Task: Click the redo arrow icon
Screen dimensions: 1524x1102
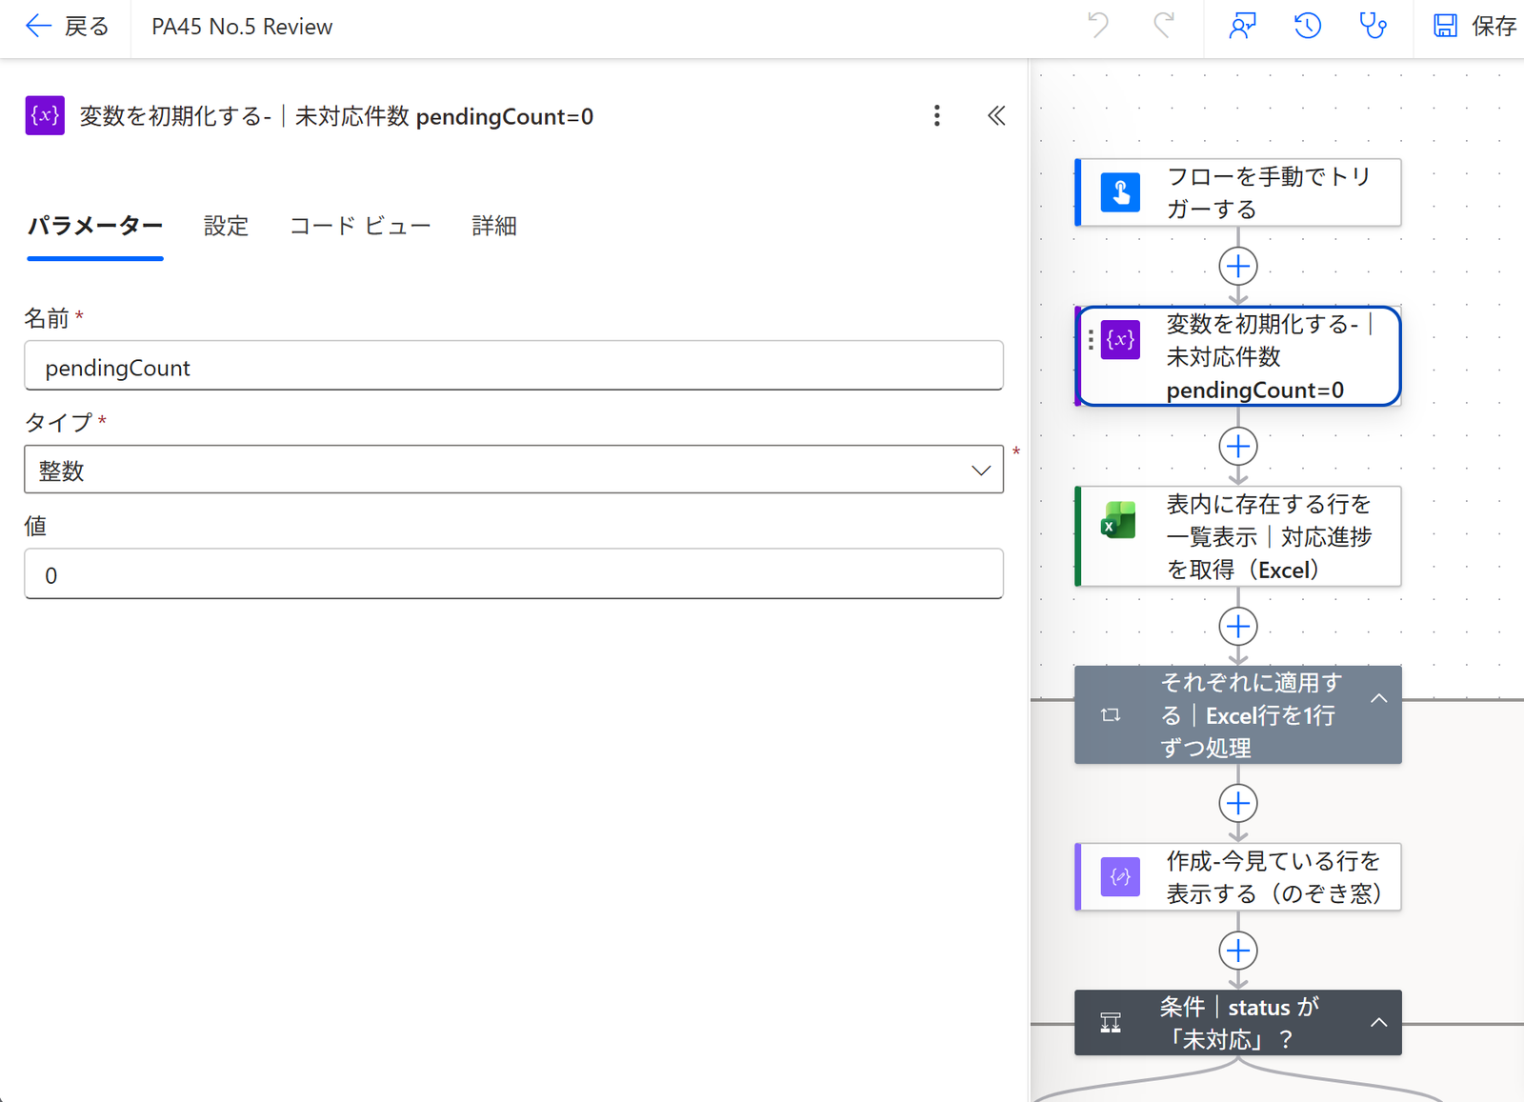Action: pyautogui.click(x=1163, y=26)
